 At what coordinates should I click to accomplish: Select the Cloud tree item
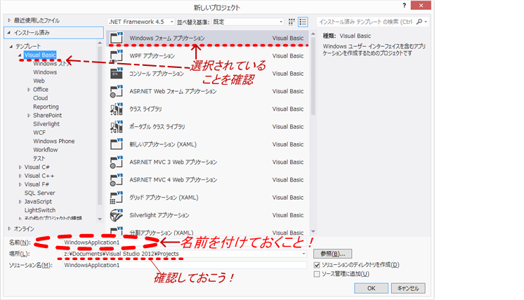pos(41,98)
